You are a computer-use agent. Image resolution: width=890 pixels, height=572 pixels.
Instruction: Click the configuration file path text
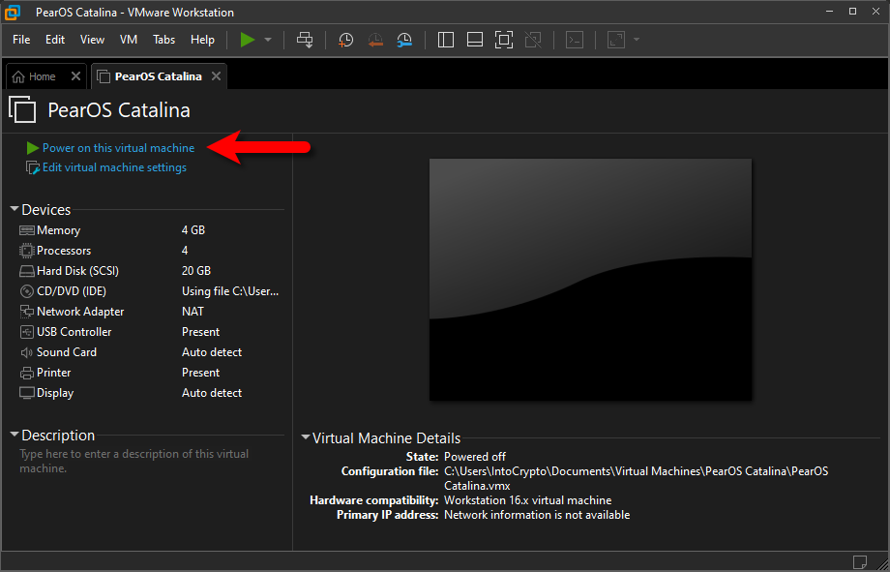click(x=636, y=479)
